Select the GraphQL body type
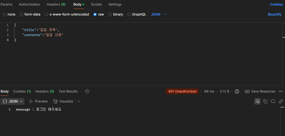 (x=137, y=14)
